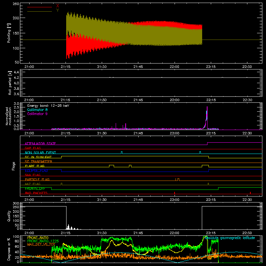Click the ATTENUATOR_STATE step-up near 22:13
This screenshot has width=266, height=266.
(207, 144)
